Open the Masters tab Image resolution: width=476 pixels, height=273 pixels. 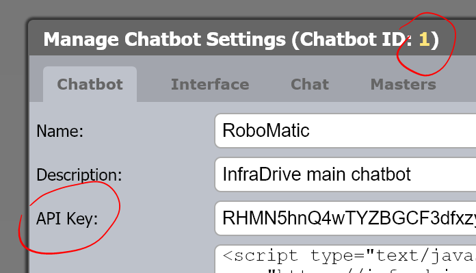[403, 84]
